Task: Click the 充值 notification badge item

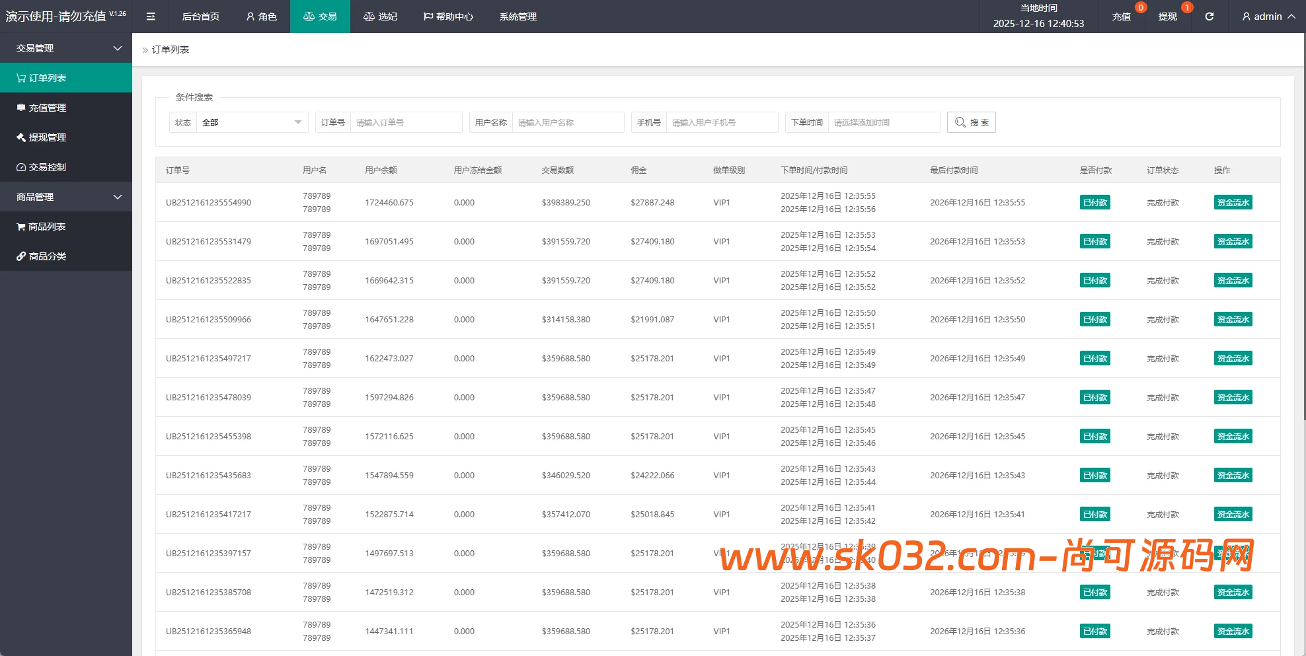Action: 1122,17
